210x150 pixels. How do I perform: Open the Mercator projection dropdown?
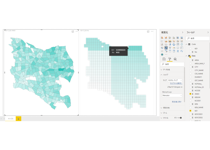[172, 95]
